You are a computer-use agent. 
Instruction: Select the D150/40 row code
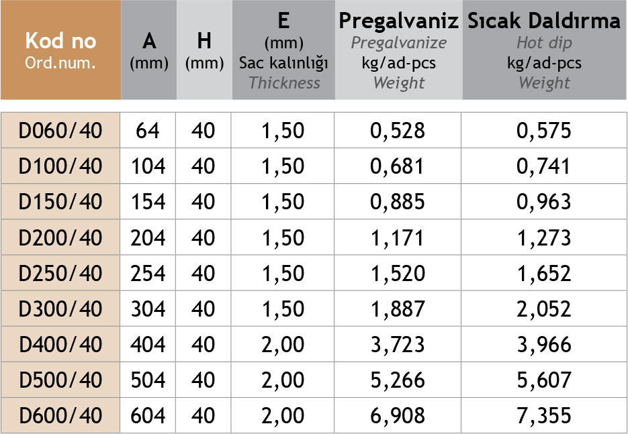click(60, 201)
